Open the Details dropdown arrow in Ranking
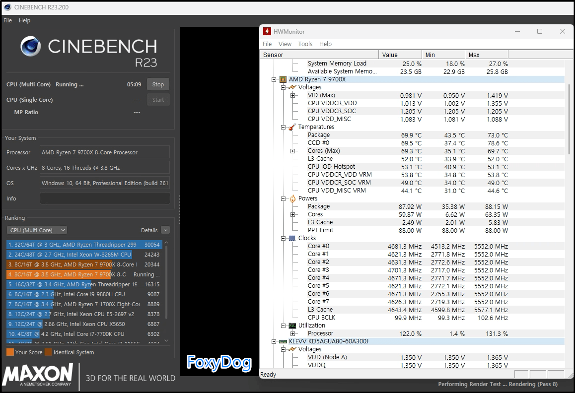Screen dimensions: 575x393 [165, 230]
